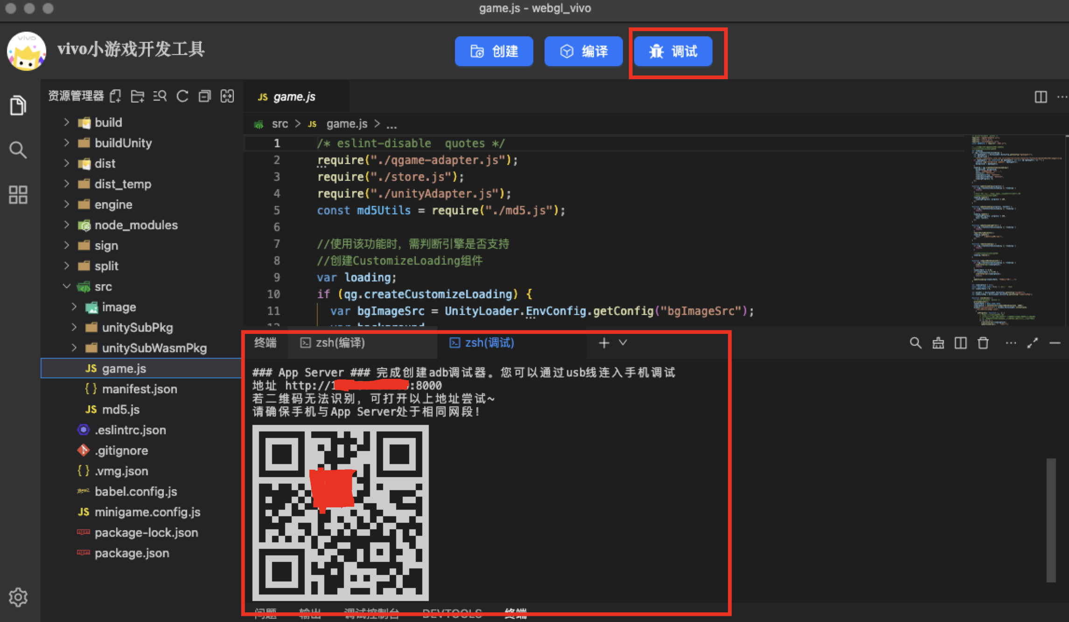Screen dimensions: 1069x622
Task: Click the last icon in explorer header
Action: [x=227, y=96]
